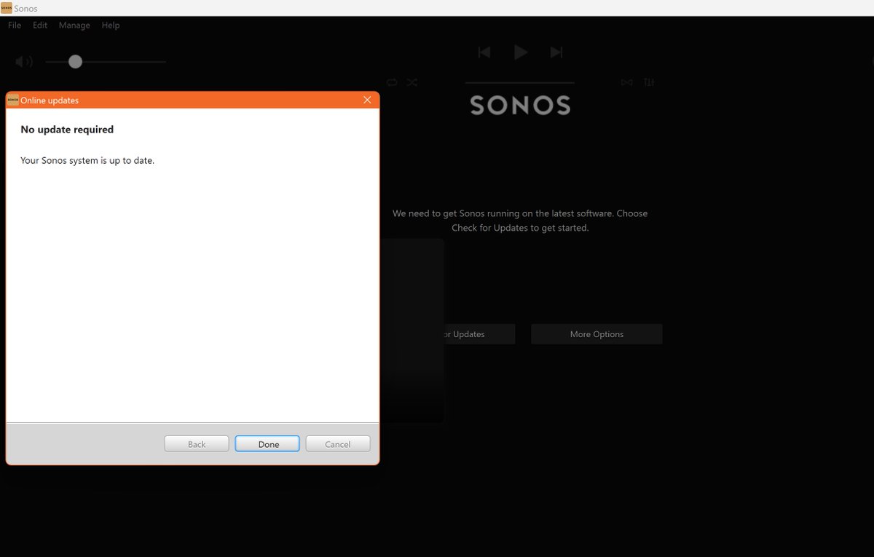Image resolution: width=874 pixels, height=557 pixels.
Task: Open the Help menu
Action: (x=111, y=25)
